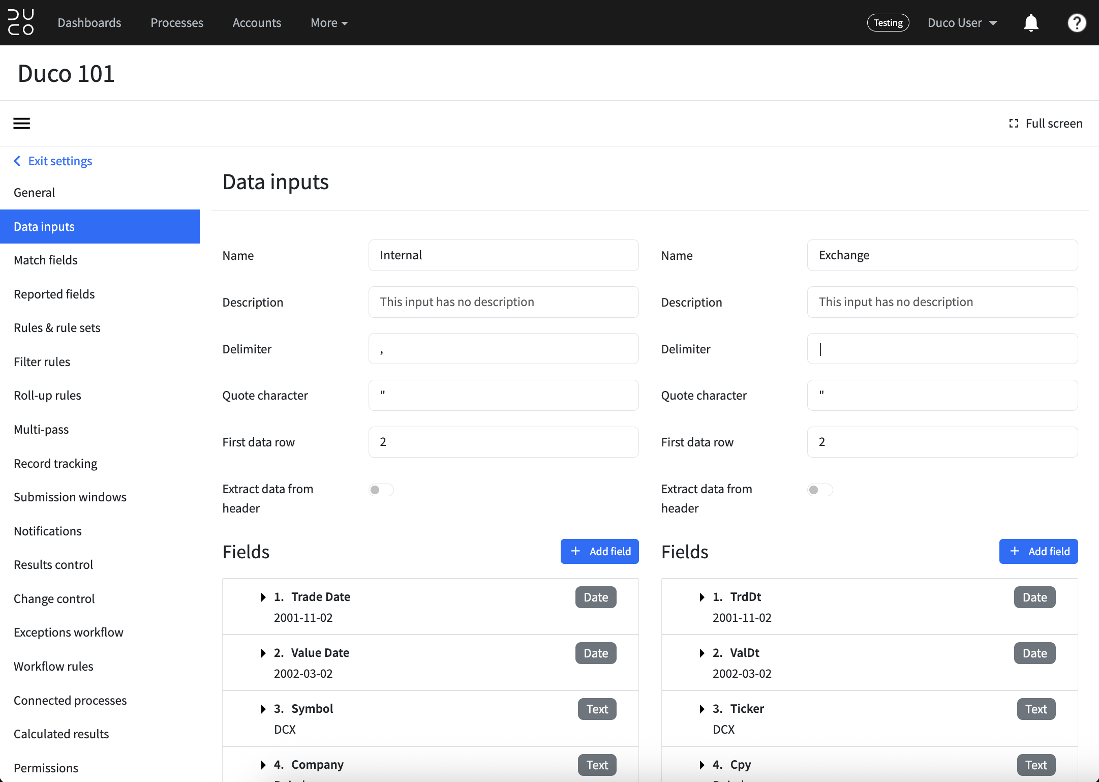Image resolution: width=1099 pixels, height=782 pixels.
Task: Click the Exchange First data row field
Action: pyautogui.click(x=942, y=442)
